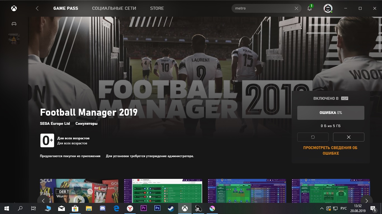Screen dimensions: 382x214
Task: Open Adobe Premiere Pro on taskbar
Action: 144,208
